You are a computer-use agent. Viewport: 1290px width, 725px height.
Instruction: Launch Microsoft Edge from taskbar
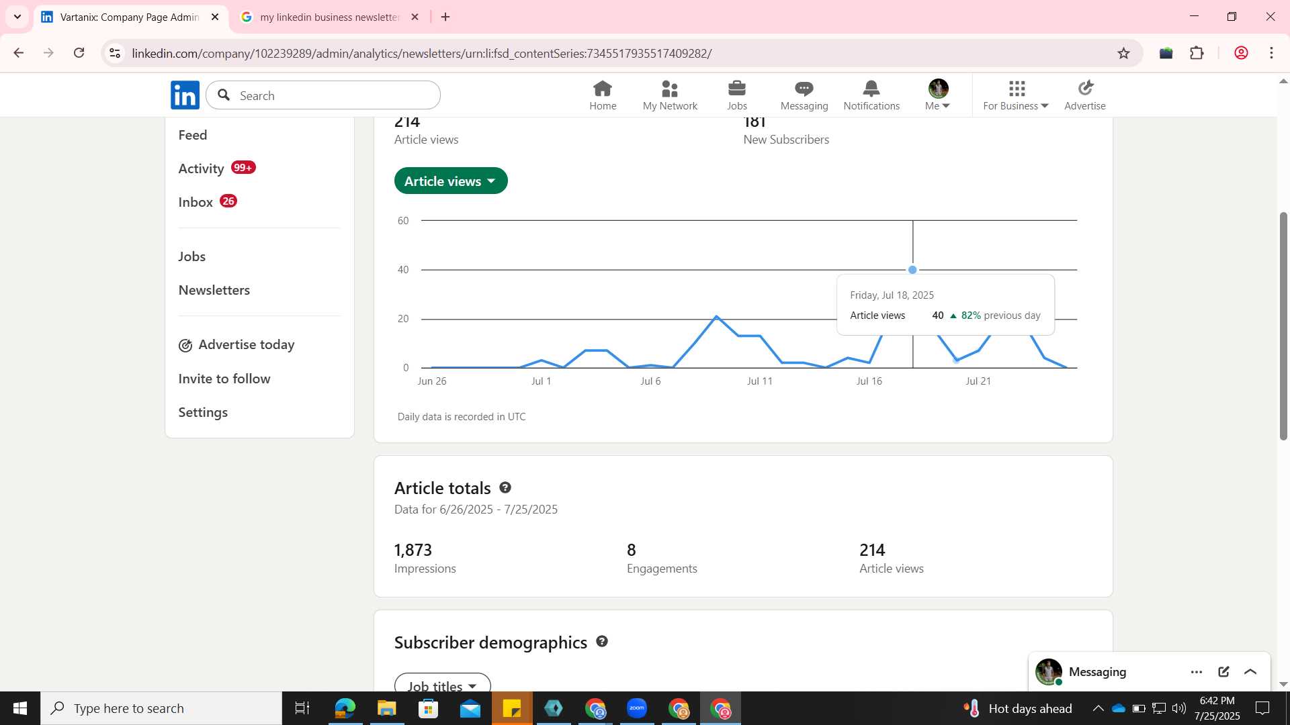345,708
